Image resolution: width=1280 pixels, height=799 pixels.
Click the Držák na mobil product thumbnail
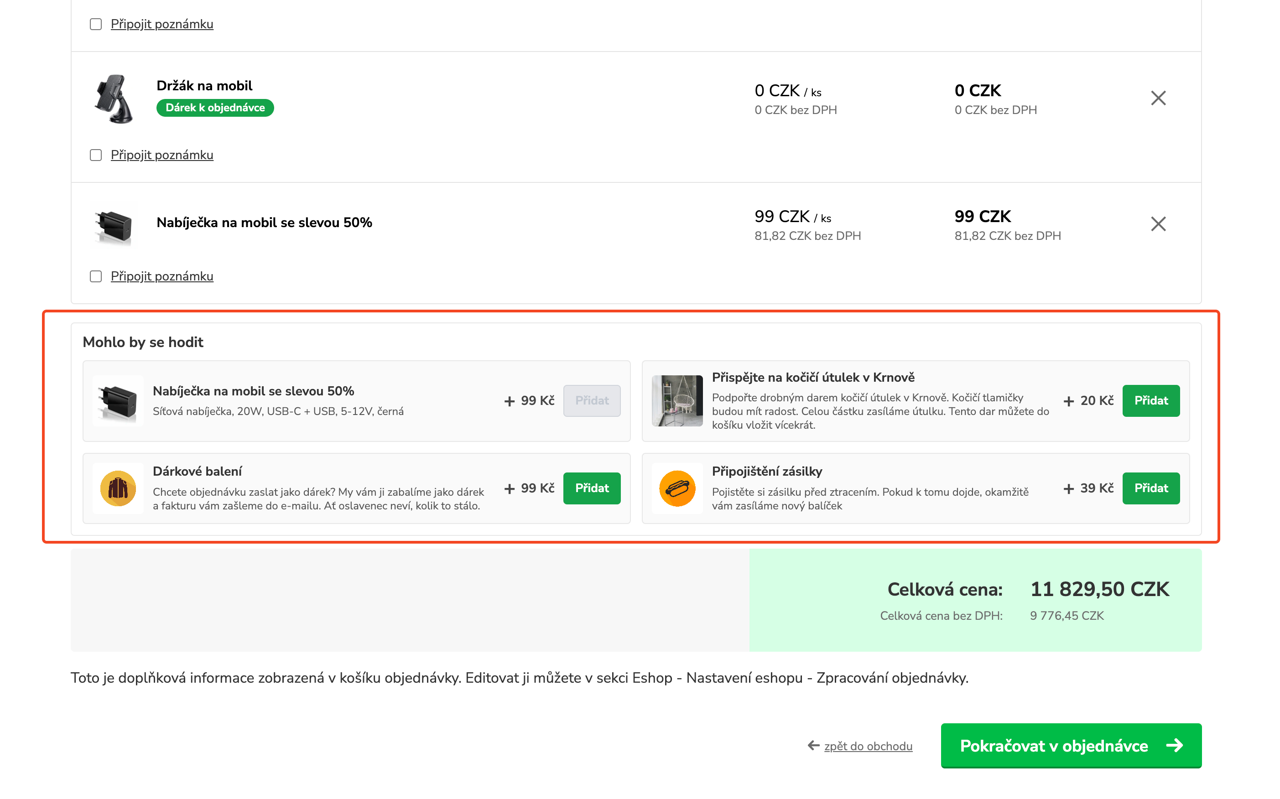tap(114, 99)
